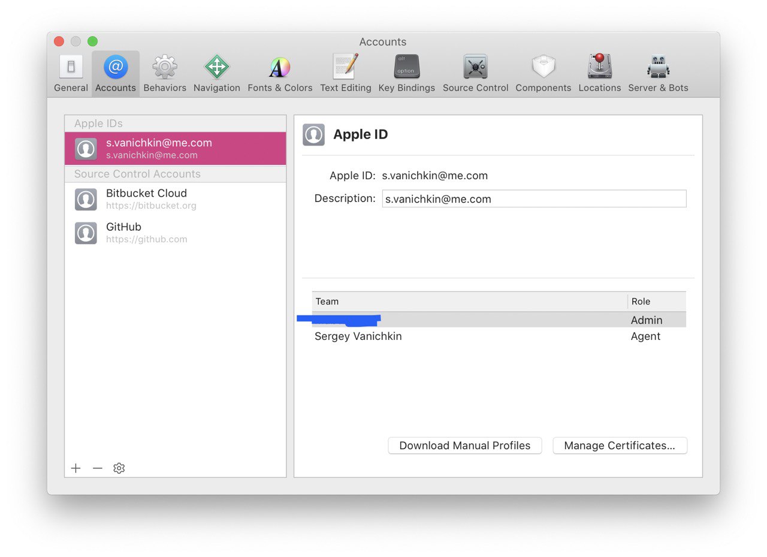This screenshot has height=557, width=767.
Task: Open the Navigation preferences pane
Action: point(217,73)
